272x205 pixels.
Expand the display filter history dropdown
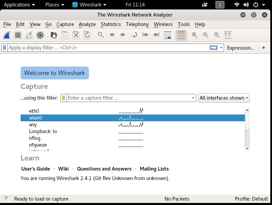221,48
